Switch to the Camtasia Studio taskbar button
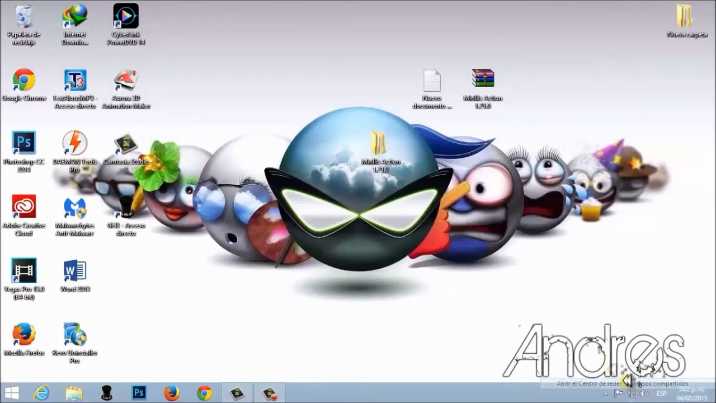Screen dimensions: 716x403 click(237, 393)
